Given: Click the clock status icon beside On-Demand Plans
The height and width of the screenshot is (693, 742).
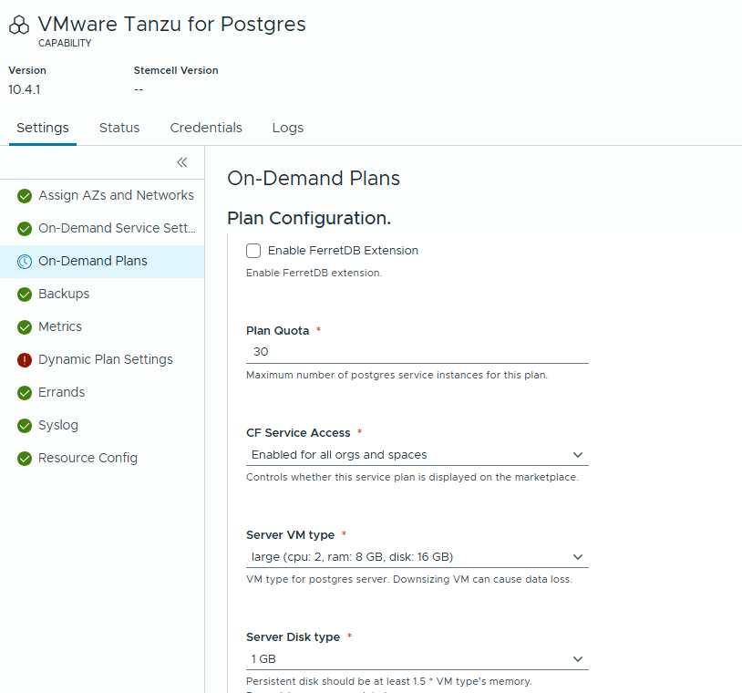Looking at the screenshot, I should 25,262.
